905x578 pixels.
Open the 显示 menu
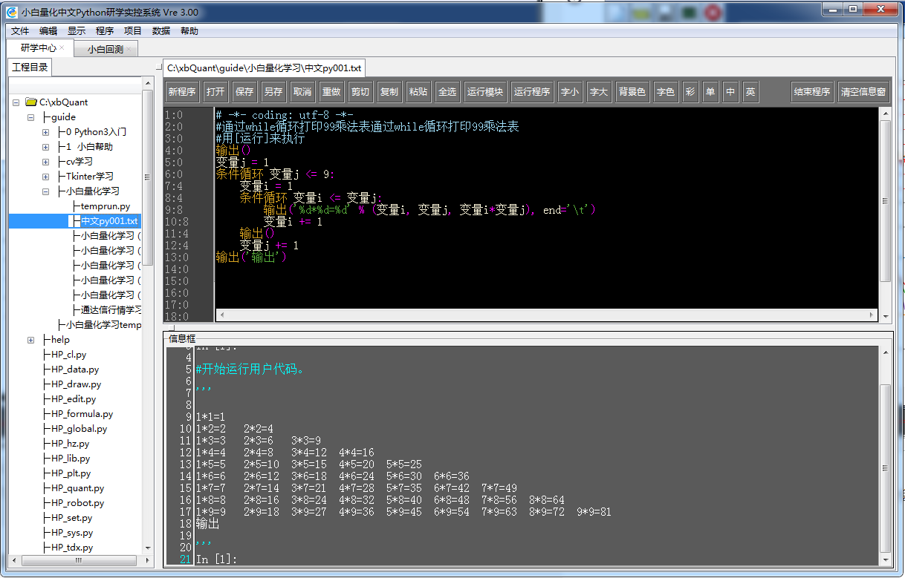tap(77, 31)
